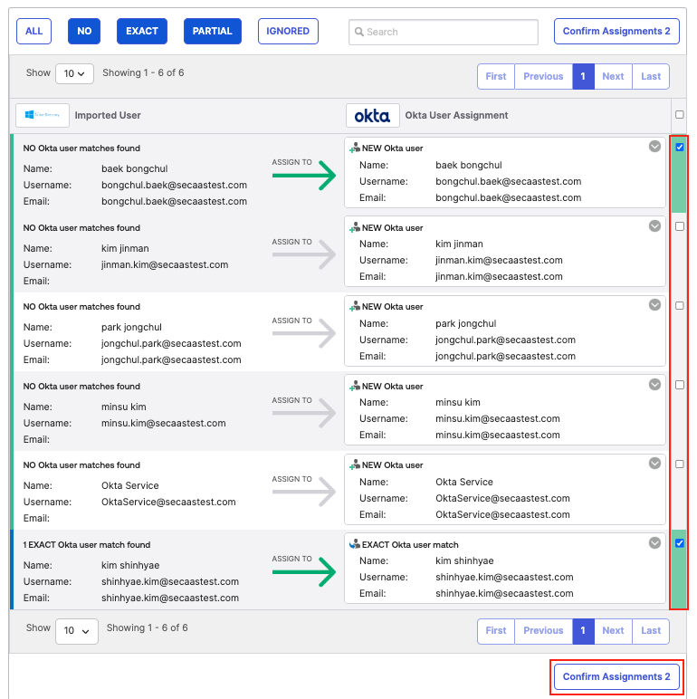Expand assignment options for minsu kim
697x699 pixels.
click(x=654, y=385)
